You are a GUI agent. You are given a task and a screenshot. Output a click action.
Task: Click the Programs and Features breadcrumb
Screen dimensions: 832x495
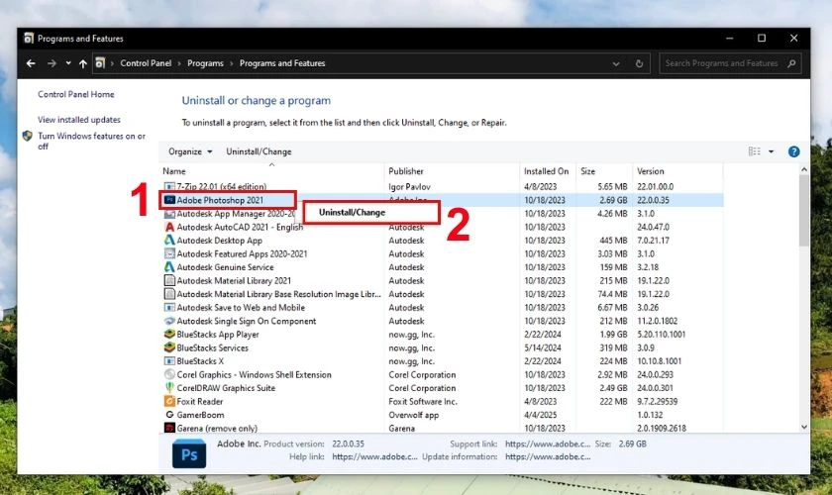pyautogui.click(x=282, y=63)
